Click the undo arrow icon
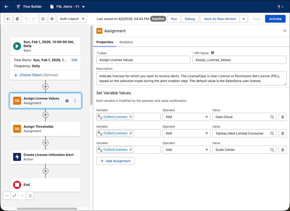Viewport: 290px width, 211px height. pyautogui.click(x=26, y=19)
